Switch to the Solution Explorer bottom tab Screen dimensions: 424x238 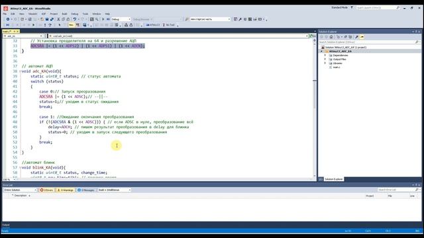pos(333,179)
